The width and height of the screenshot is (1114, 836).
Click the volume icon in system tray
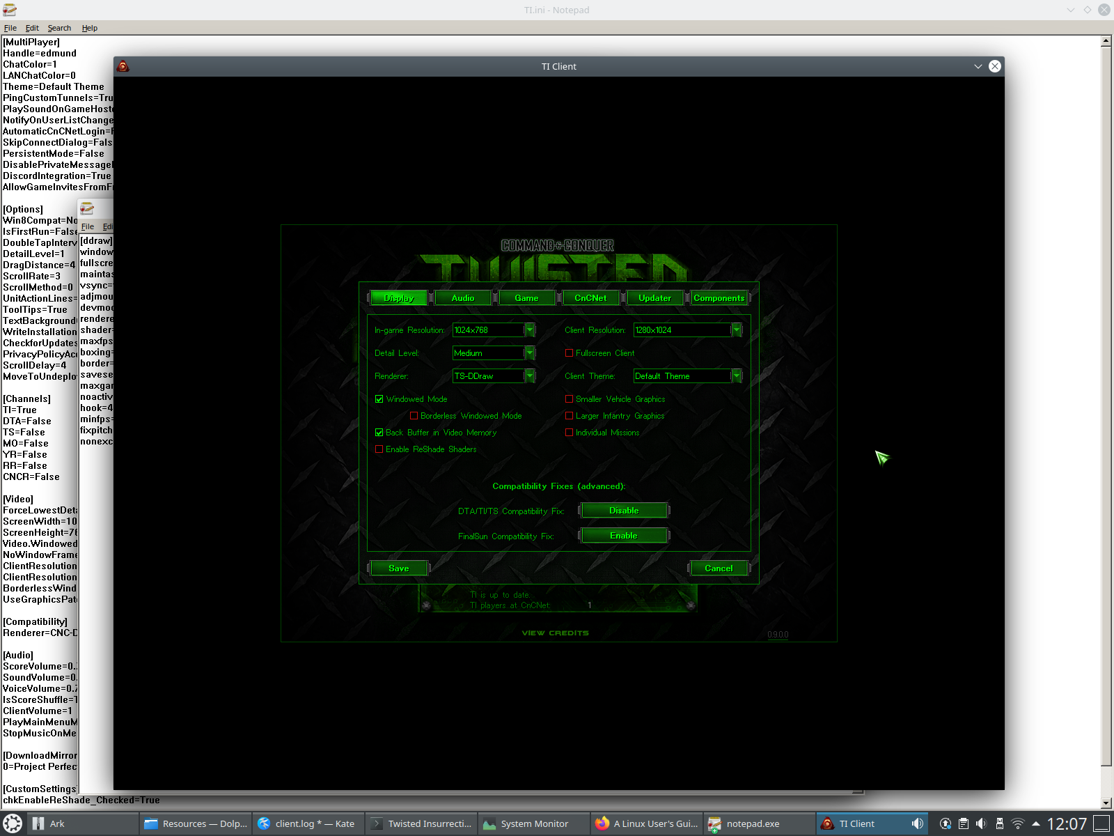pyautogui.click(x=981, y=823)
